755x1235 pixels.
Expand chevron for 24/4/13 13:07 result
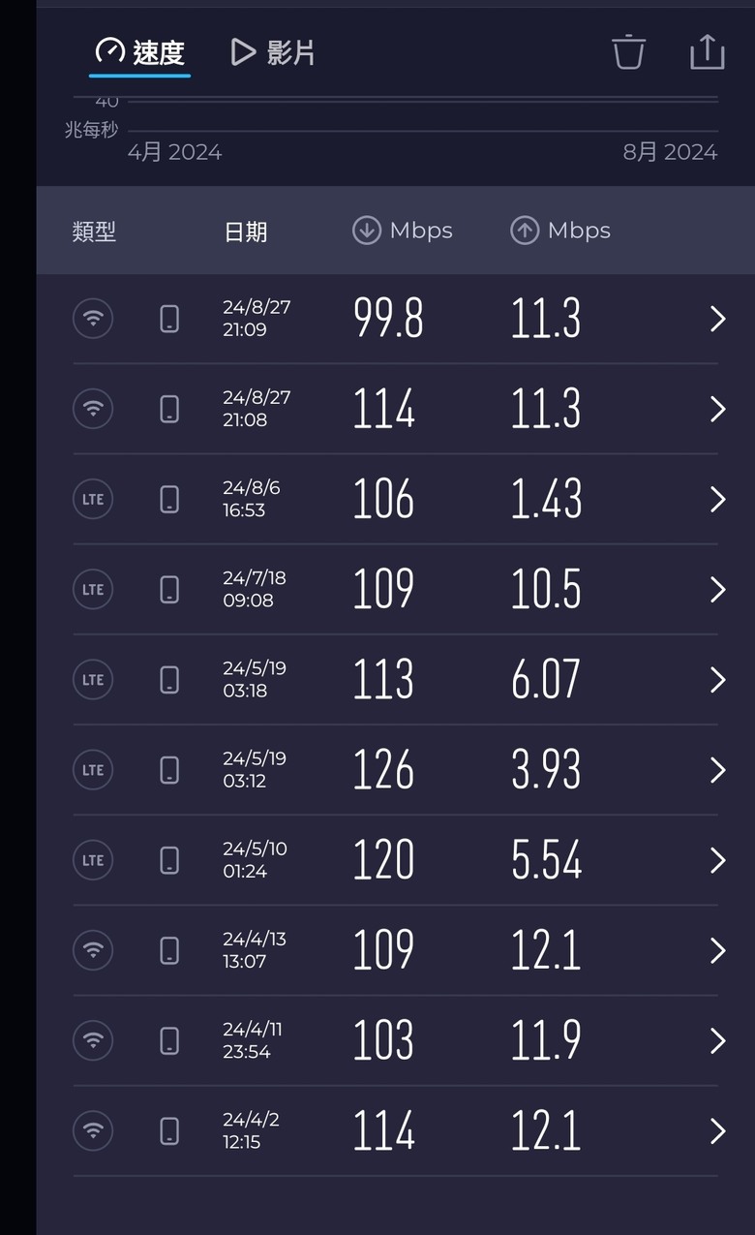[717, 950]
